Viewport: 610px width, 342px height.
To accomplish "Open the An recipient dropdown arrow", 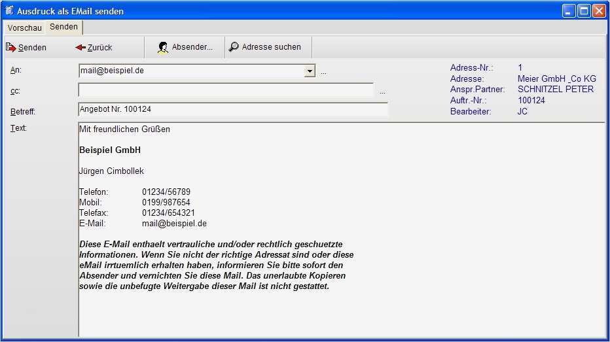I will tap(310, 71).
